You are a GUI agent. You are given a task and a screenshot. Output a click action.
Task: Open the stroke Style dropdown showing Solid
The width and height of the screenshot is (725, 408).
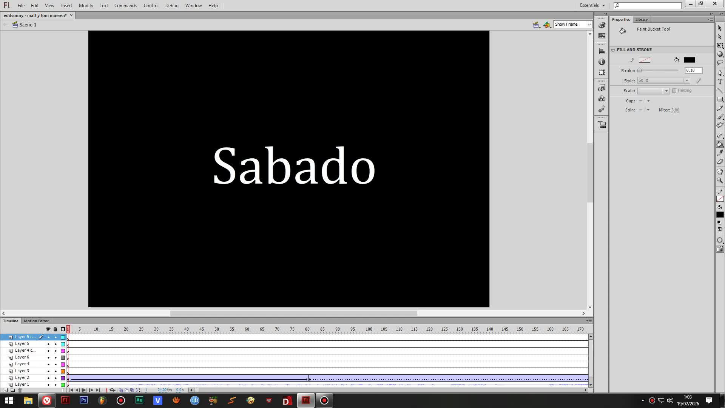point(686,80)
